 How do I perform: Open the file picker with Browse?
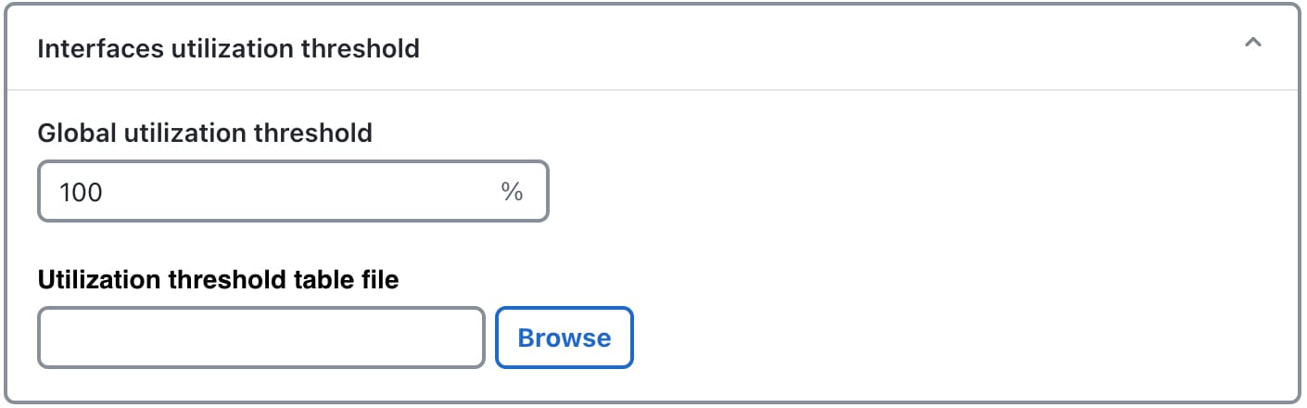pos(564,338)
